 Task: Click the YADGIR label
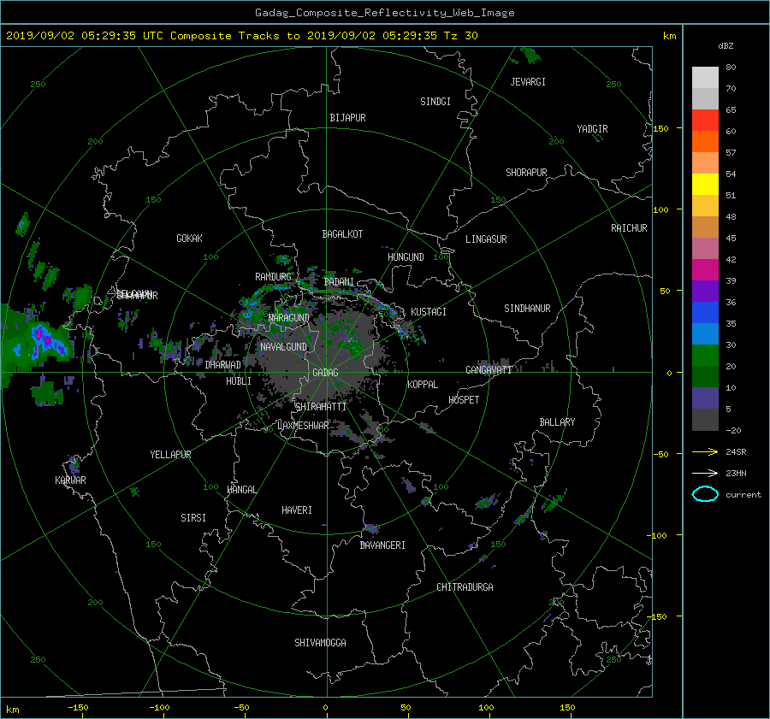592,129
